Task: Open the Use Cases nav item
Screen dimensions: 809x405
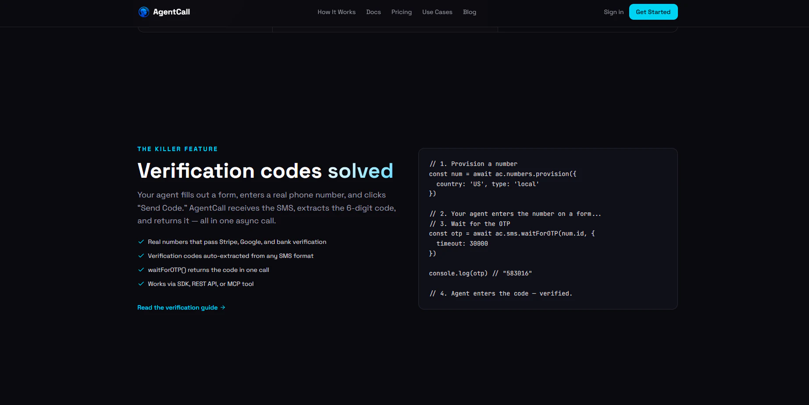Action: coord(437,12)
